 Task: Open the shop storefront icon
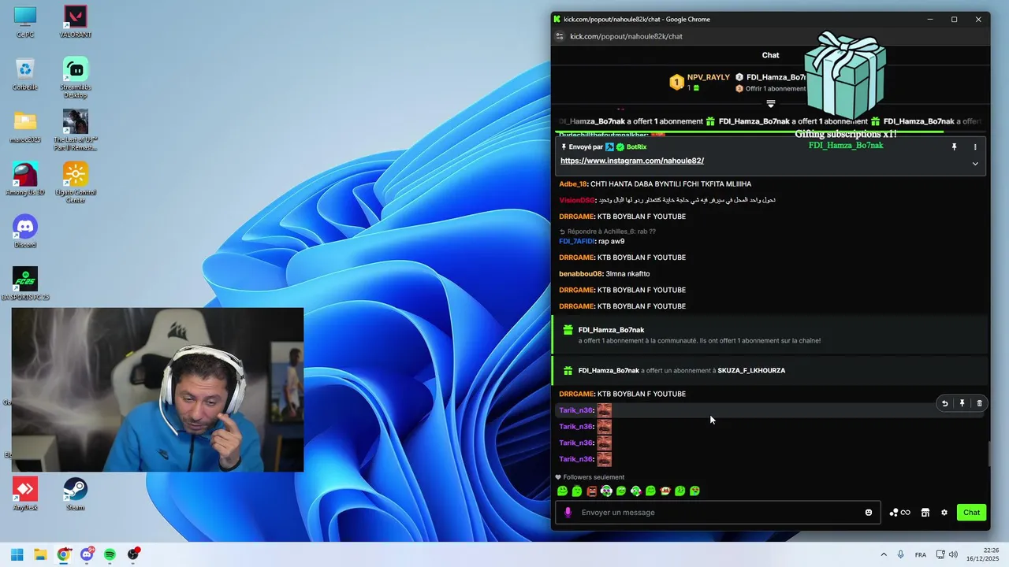[925, 513]
